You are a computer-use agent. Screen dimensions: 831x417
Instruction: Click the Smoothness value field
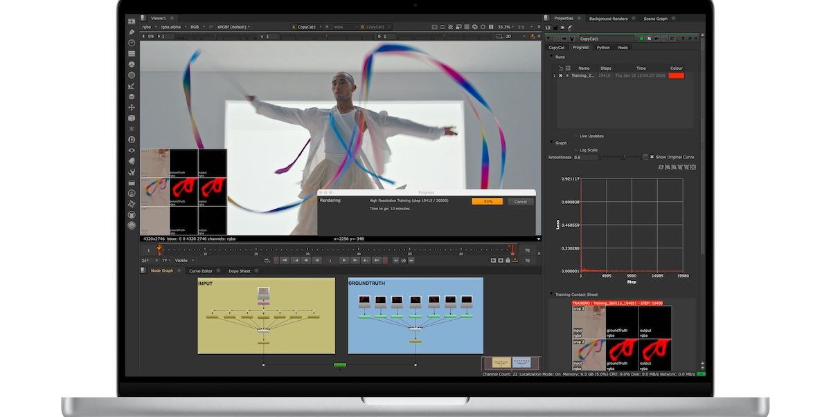pos(585,158)
